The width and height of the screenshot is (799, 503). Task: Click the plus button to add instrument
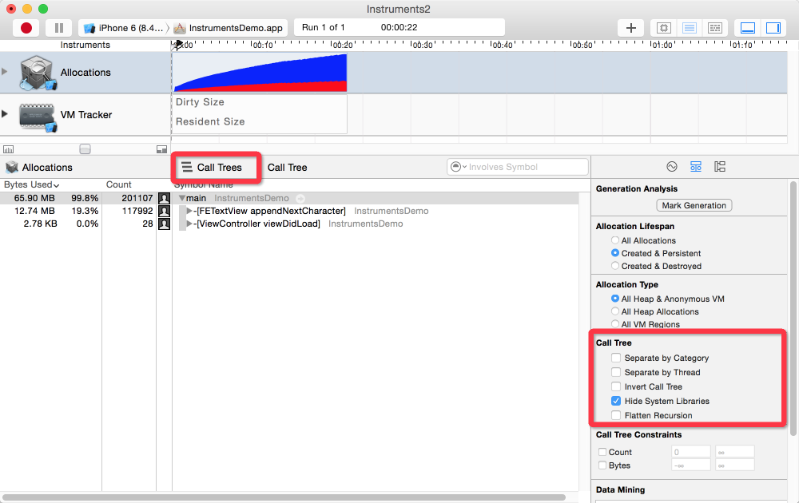pyautogui.click(x=630, y=28)
